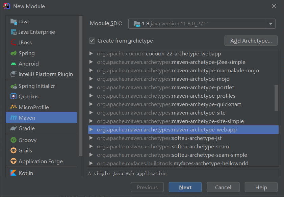The image size is (284, 197).
Task: Select myfaces-archetype-helloworld row text
Action: [x=173, y=164]
